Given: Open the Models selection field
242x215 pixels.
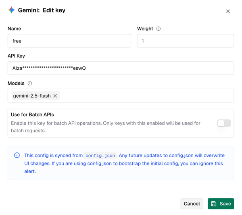Looking at the screenshot, I should point(145,96).
